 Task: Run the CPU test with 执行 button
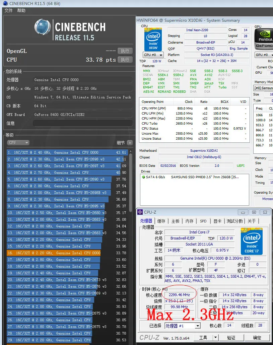125,60
